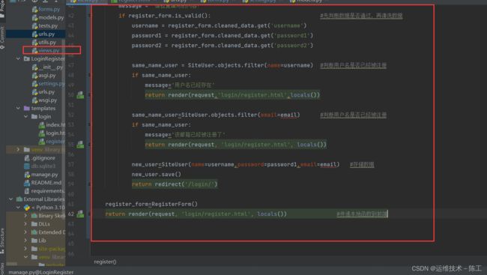Click the project panel horizontal scrollbar

pyautogui.click(x=12, y=264)
